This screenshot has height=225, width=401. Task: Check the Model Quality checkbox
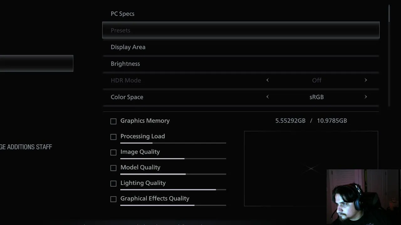pos(113,168)
